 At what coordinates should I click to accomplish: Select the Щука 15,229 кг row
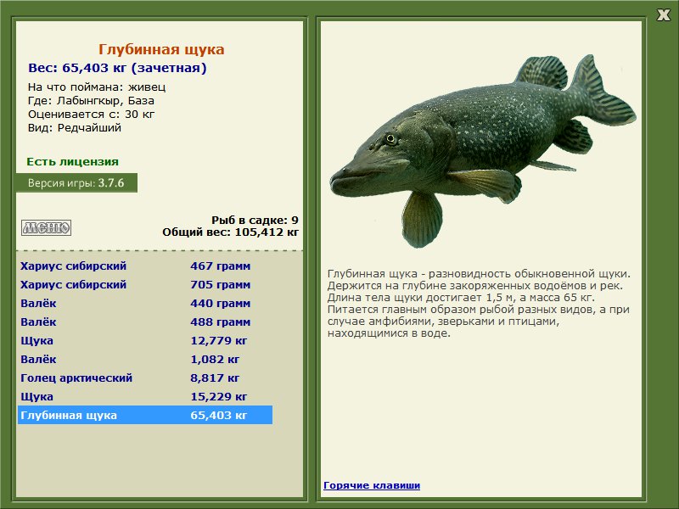click(x=145, y=396)
